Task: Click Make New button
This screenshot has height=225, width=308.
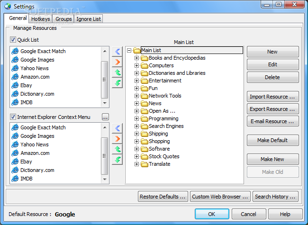Action: (x=272, y=159)
